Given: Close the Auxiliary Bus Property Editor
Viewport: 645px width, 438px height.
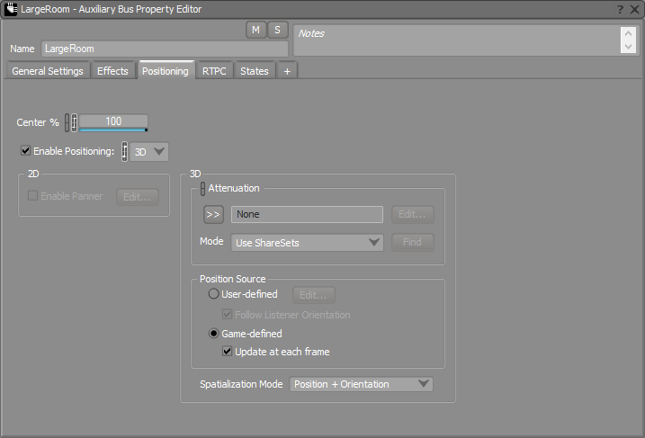Looking at the screenshot, I should [x=635, y=9].
